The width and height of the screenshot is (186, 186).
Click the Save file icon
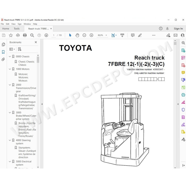click(4, 35)
